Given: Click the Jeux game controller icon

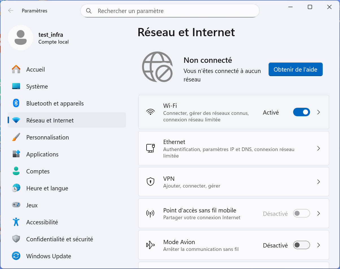Looking at the screenshot, I should coord(16,205).
